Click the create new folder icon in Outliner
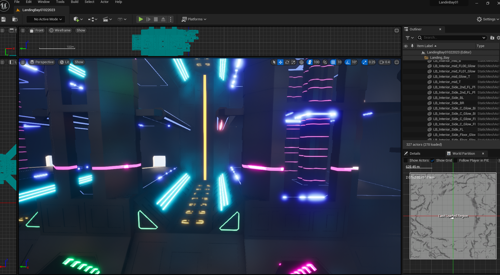 [x=492, y=38]
